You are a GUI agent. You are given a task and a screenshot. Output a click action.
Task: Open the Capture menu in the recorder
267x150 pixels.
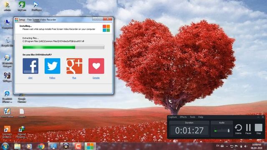(173, 117)
